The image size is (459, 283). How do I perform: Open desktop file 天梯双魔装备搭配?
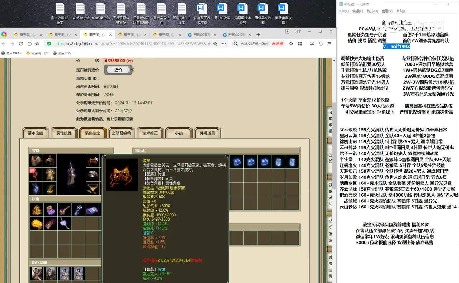click(121, 14)
